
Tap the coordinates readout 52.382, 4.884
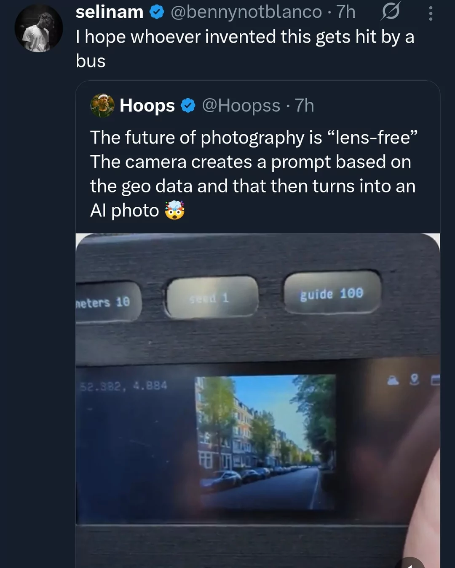(124, 385)
